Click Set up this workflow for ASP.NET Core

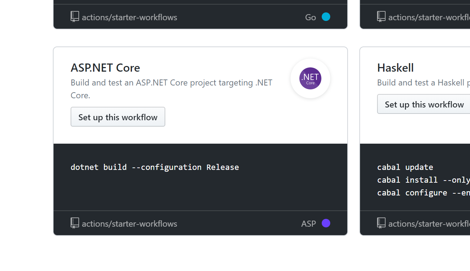pyautogui.click(x=118, y=117)
